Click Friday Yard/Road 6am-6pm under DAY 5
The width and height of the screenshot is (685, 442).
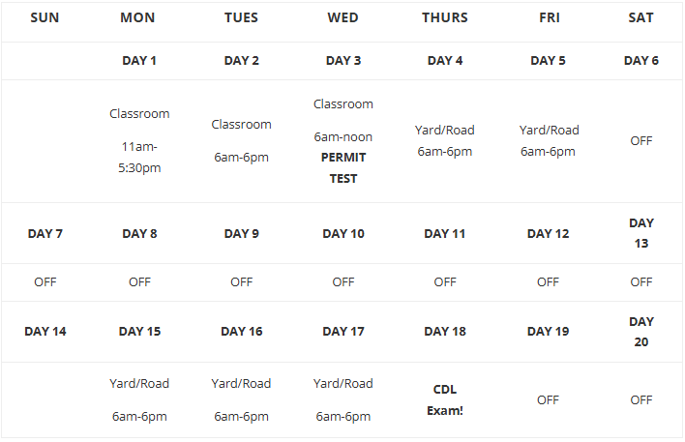click(x=548, y=140)
